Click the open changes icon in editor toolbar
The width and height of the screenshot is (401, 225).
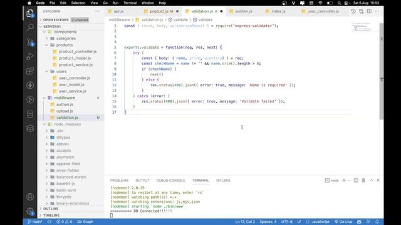[361, 11]
